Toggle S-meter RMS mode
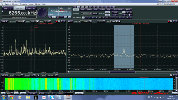This screenshot has height=100, width=178. coord(66,17)
